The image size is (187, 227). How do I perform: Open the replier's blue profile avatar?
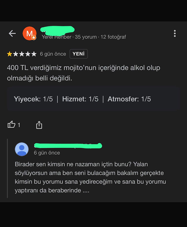pyautogui.click(x=22, y=149)
